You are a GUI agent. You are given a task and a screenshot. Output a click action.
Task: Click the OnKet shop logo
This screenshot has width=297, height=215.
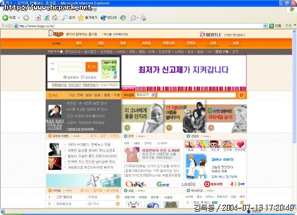point(135,184)
